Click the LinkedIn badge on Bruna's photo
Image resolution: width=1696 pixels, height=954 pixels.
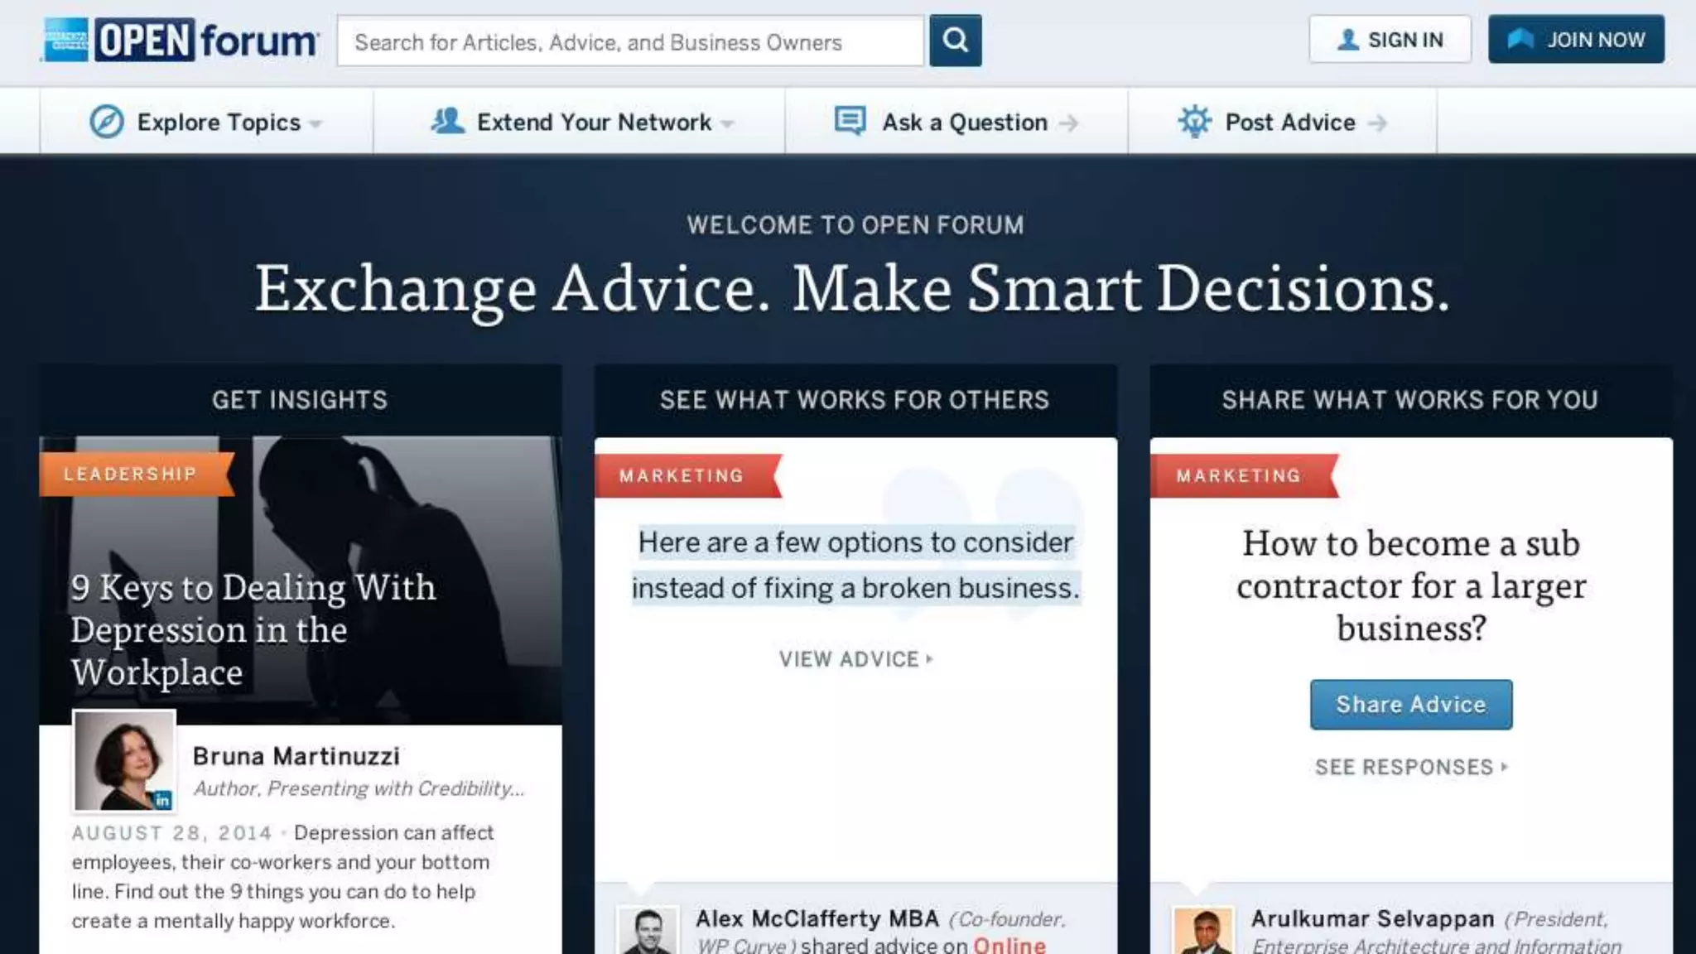tap(163, 799)
